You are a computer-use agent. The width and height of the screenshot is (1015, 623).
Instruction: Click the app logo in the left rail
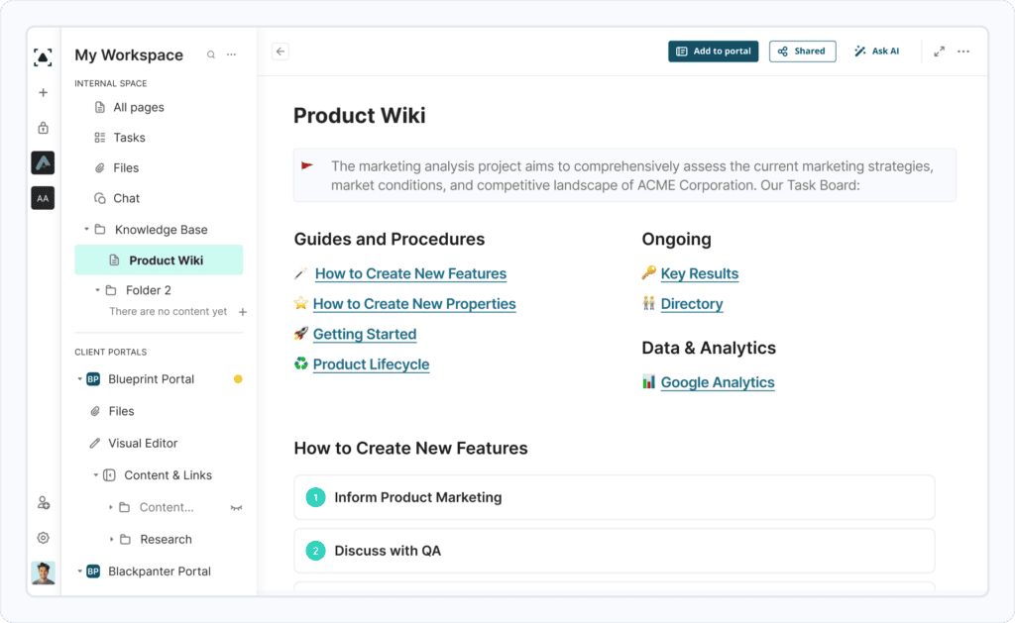pos(43,57)
